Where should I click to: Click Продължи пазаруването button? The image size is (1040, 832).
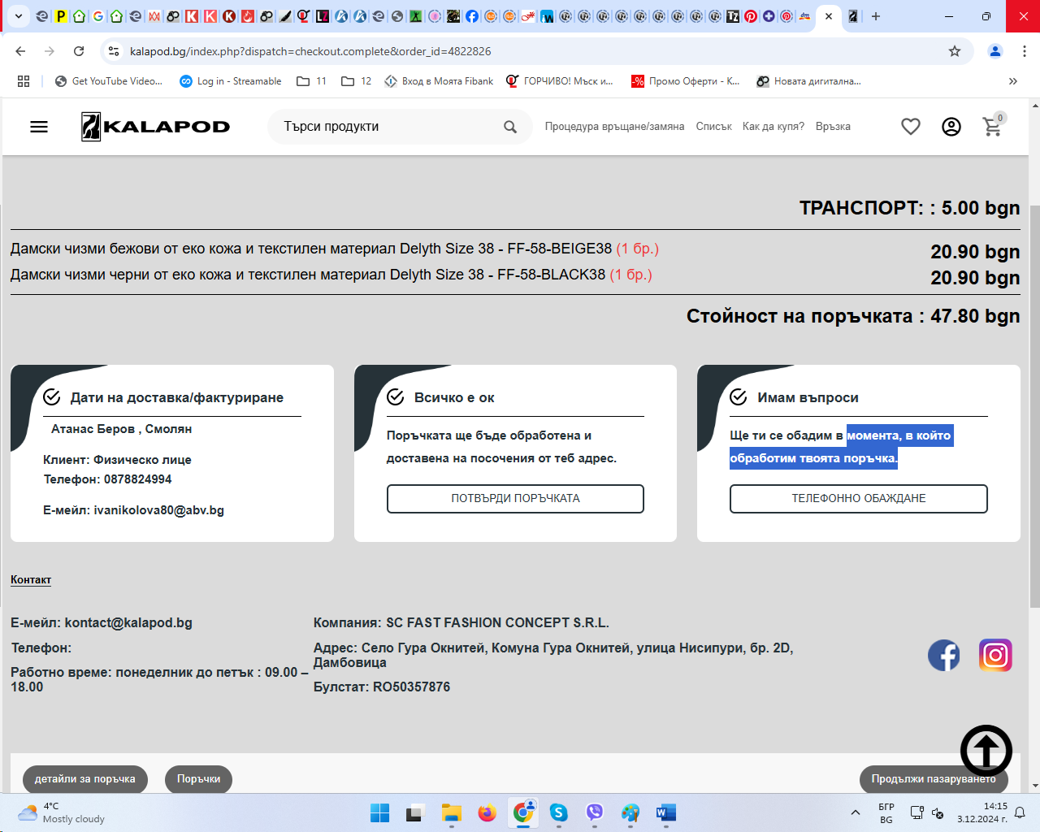coord(934,779)
